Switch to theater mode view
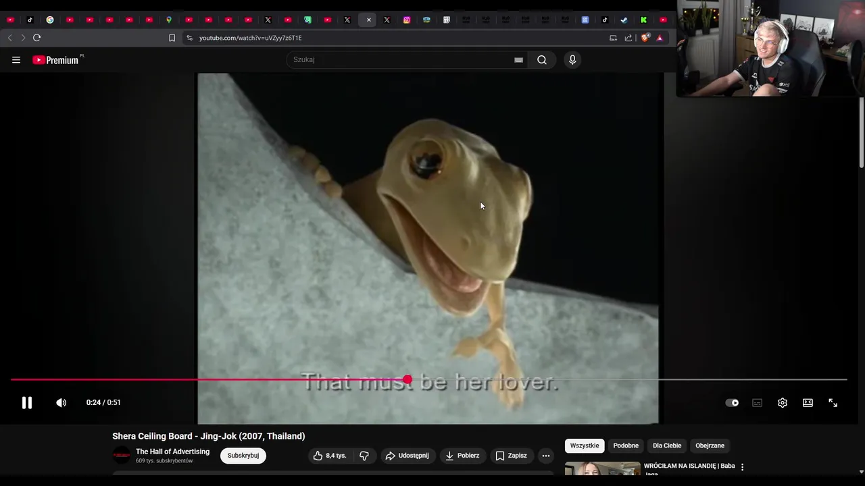 808,403
